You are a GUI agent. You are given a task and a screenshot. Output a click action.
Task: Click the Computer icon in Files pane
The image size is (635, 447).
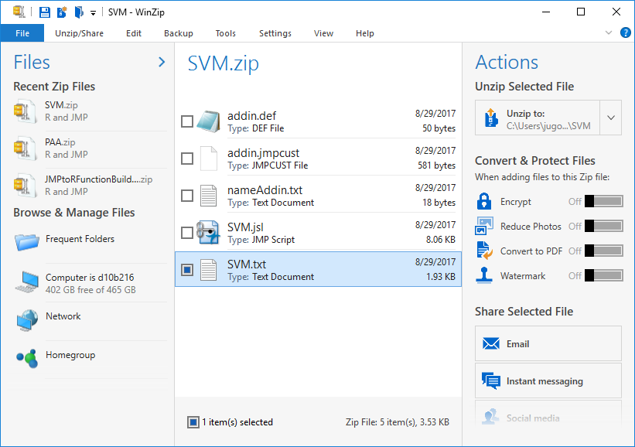point(26,283)
